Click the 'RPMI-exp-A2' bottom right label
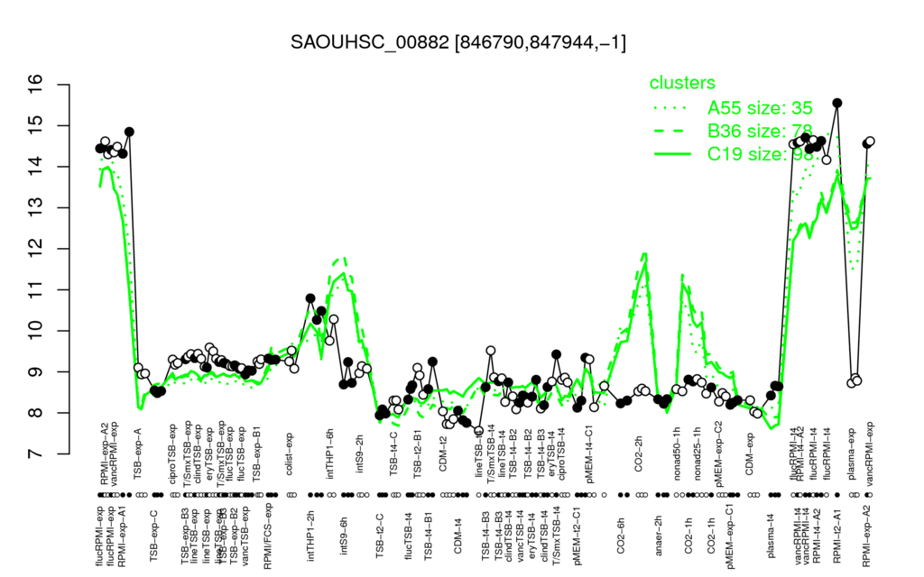The image size is (924, 577). 865,536
